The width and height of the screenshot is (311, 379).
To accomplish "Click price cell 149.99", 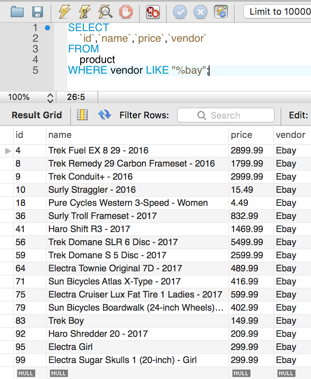I will [x=251, y=321].
